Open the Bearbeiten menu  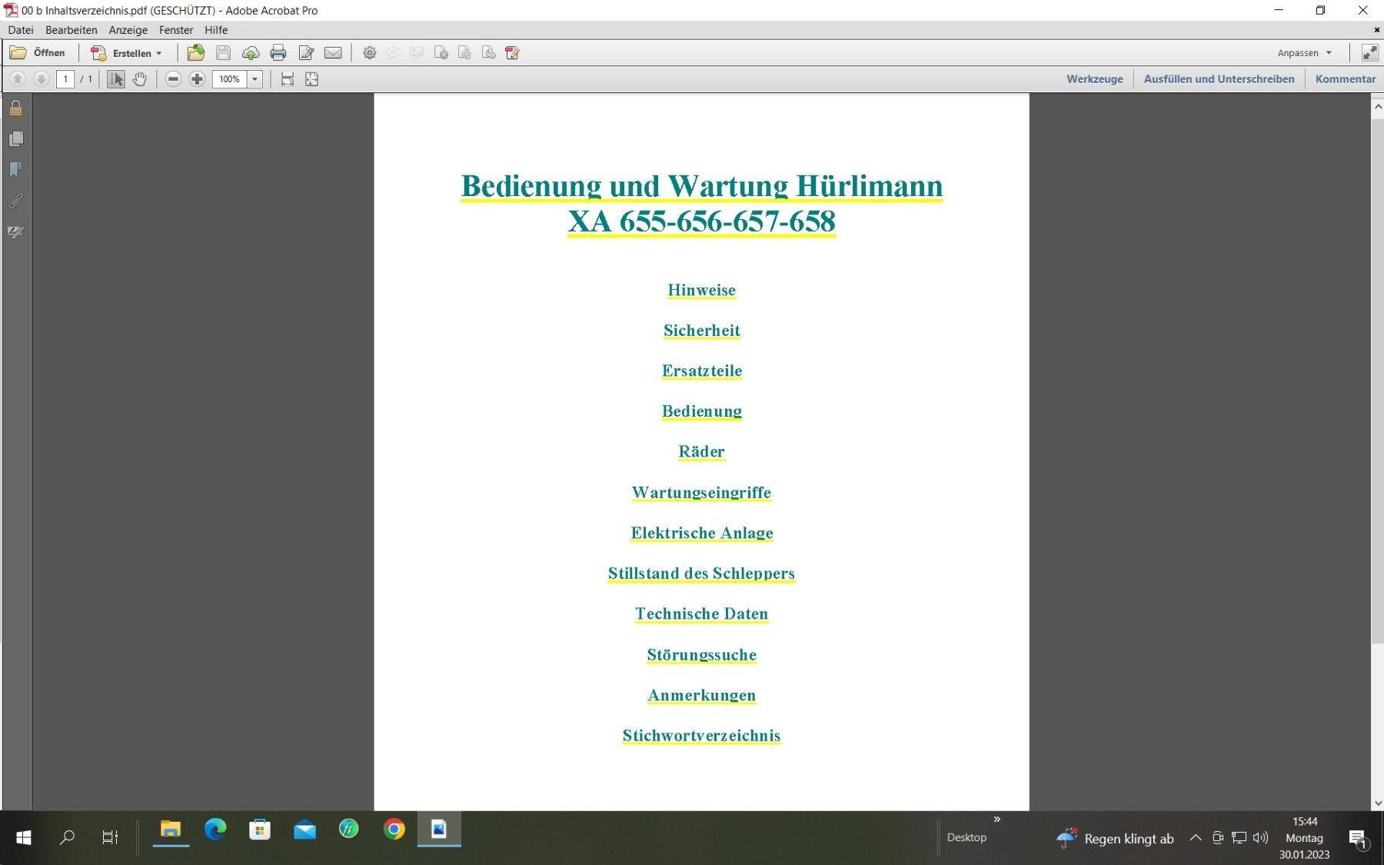(71, 30)
